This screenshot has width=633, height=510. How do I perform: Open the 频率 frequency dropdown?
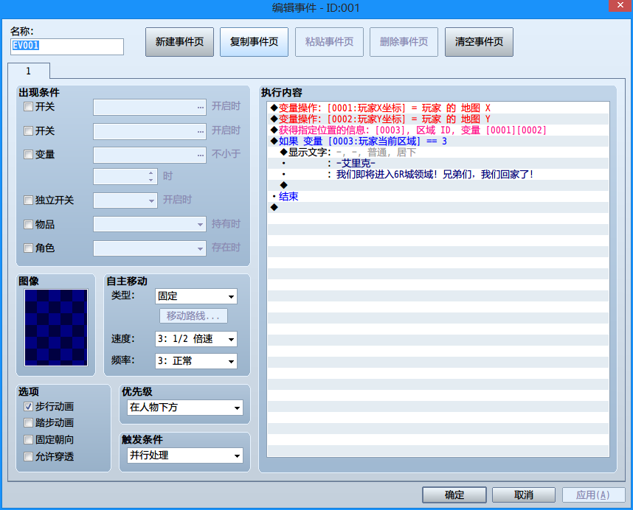(x=196, y=361)
